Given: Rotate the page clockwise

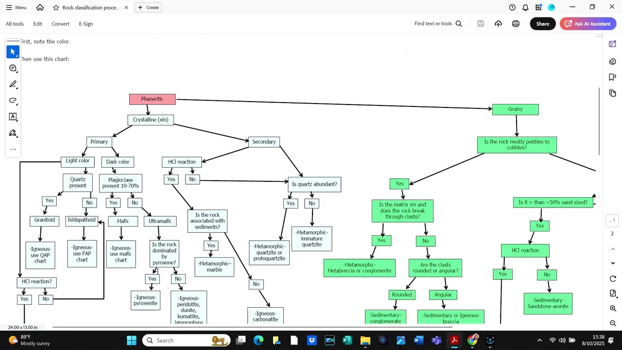Looking at the screenshot, I should [x=613, y=279].
